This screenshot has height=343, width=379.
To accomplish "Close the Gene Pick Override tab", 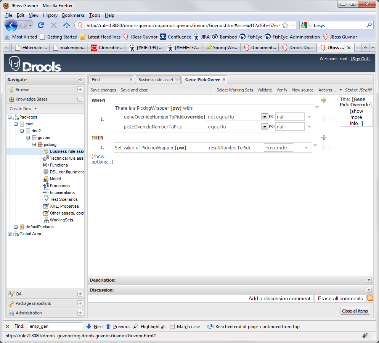I will (x=224, y=79).
